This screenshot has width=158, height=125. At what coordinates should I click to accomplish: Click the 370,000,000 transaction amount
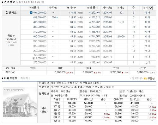[40, 32]
